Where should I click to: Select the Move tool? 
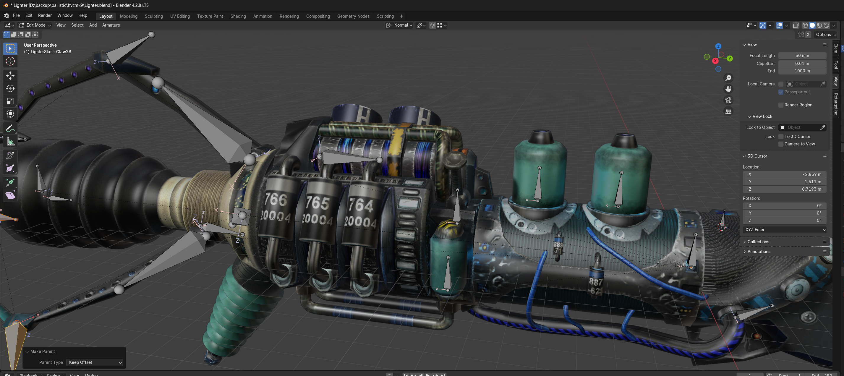(x=10, y=76)
